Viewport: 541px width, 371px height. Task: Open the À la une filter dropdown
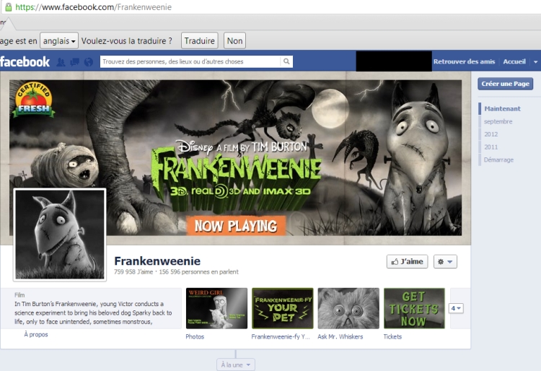[x=236, y=365]
